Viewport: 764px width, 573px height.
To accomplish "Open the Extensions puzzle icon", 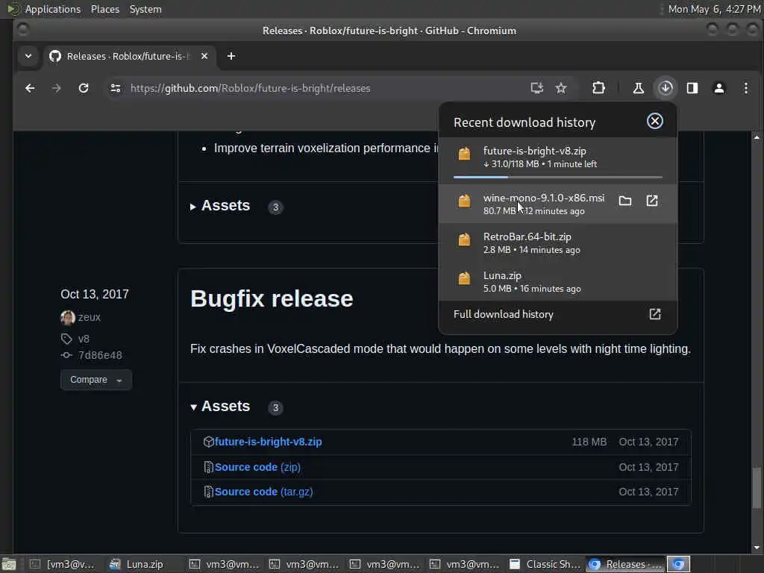I will (598, 88).
